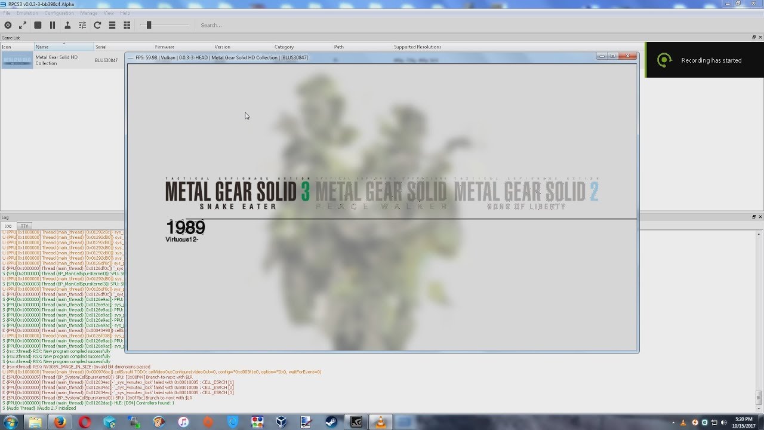Select the Metal Gear Solid HD Collection name
This screenshot has height=430, width=764.
pos(57,60)
